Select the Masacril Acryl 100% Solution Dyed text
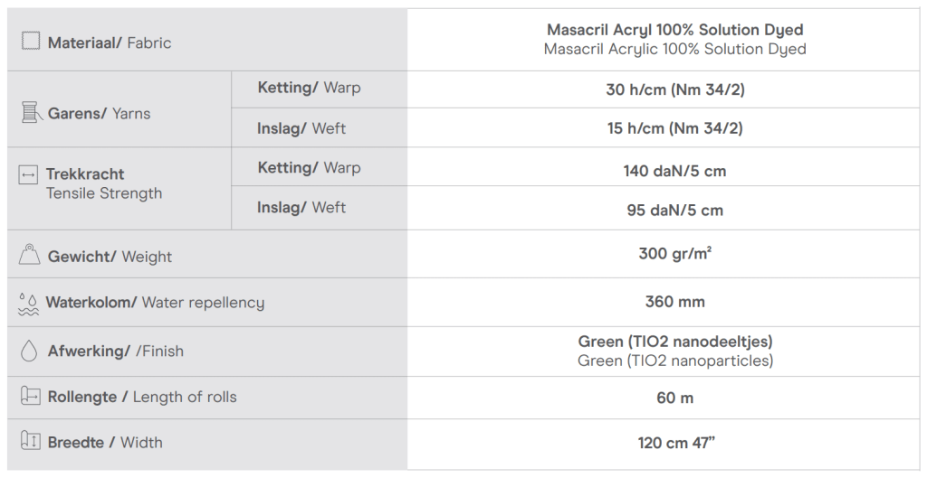927x478 pixels. tap(674, 31)
